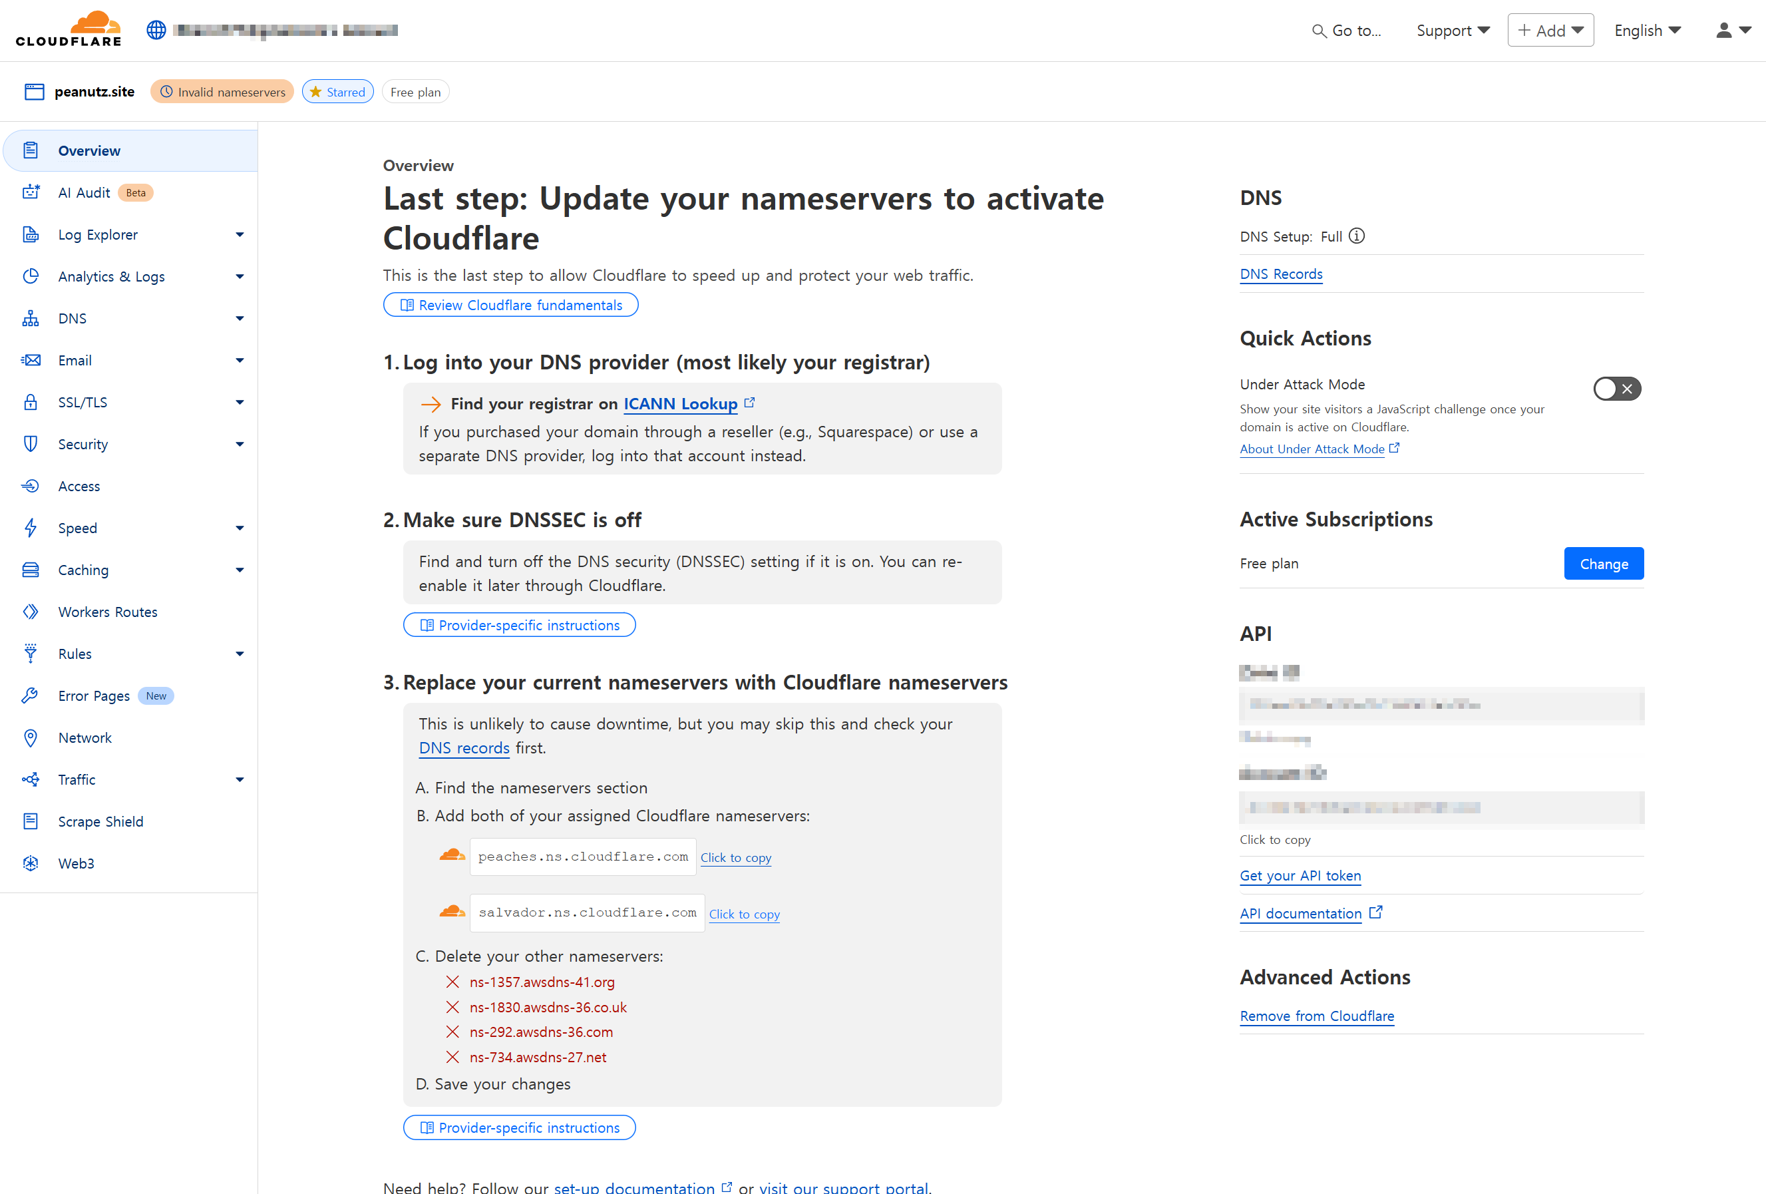Click the DNS Setup info icon

point(1356,236)
